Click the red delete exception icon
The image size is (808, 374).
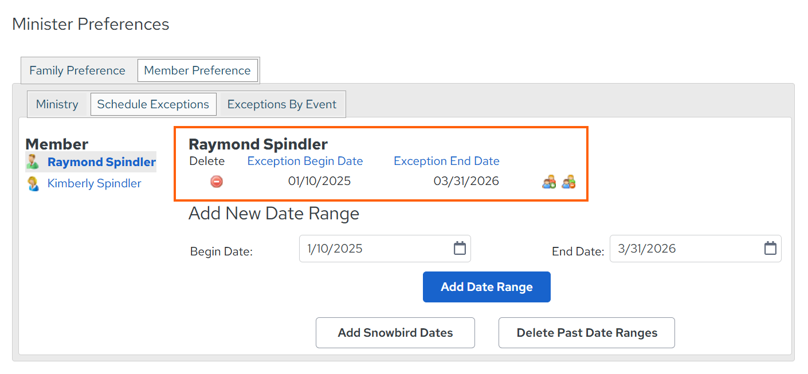click(x=217, y=182)
